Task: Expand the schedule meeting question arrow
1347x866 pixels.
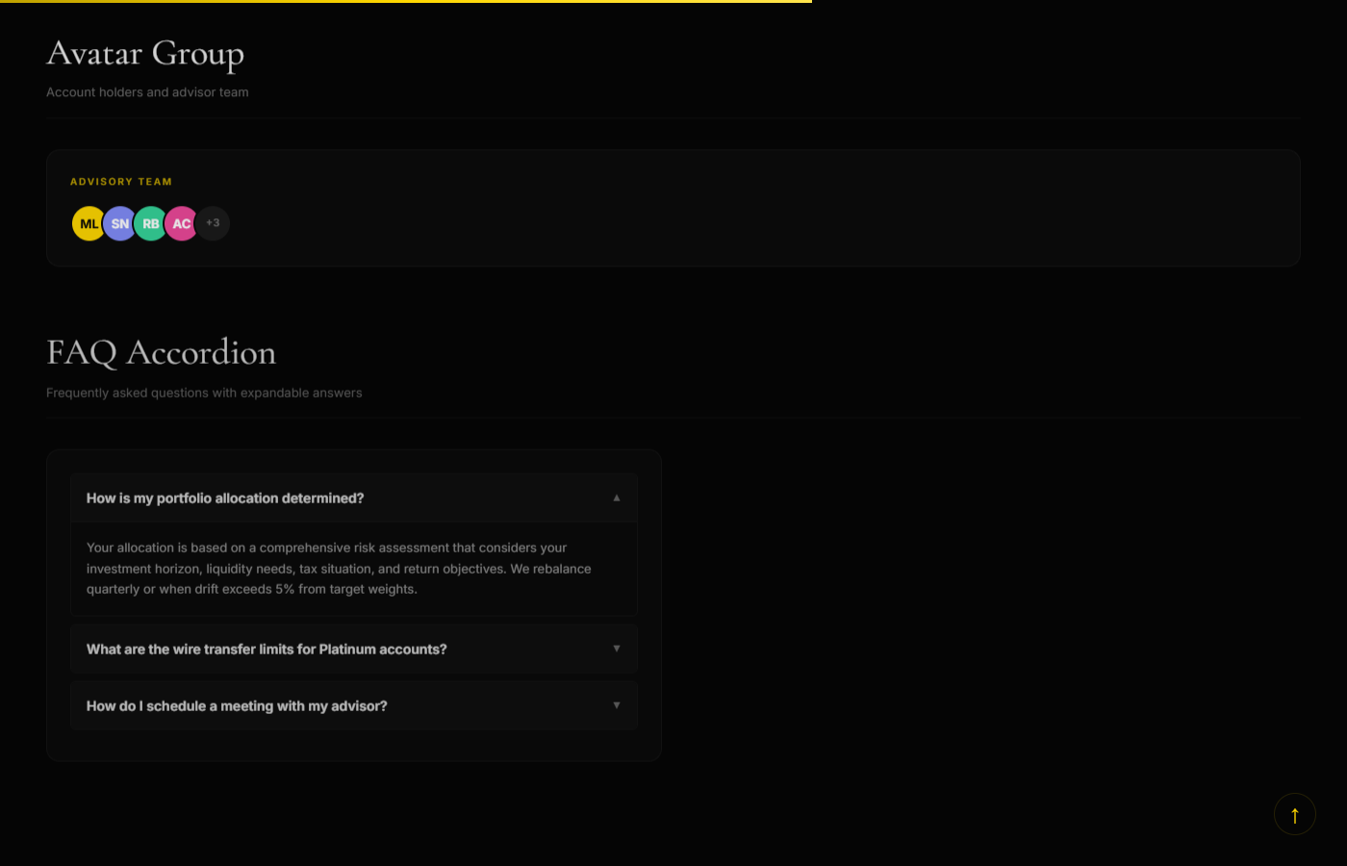Action: click(x=617, y=705)
